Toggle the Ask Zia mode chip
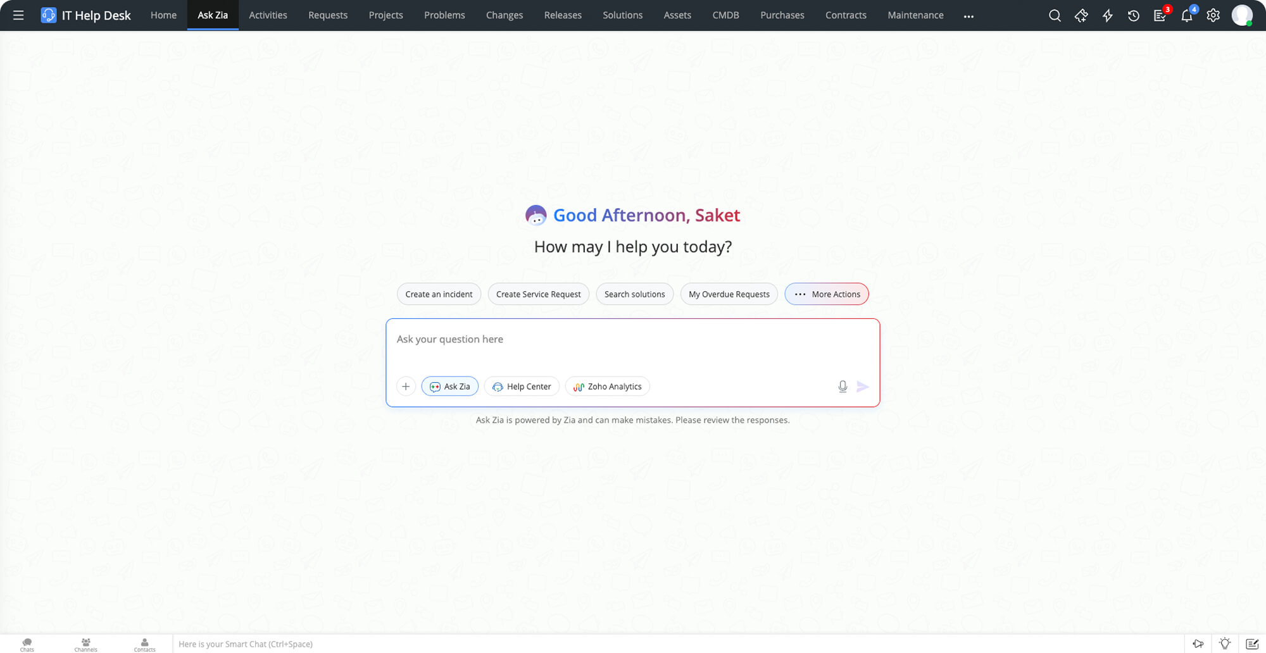This screenshot has height=653, width=1266. tap(450, 387)
